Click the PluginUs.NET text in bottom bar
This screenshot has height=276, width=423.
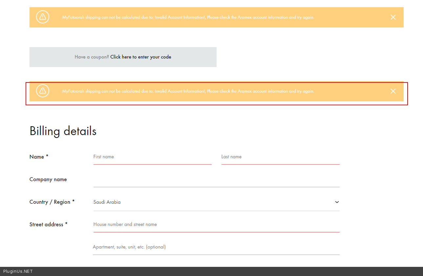(x=18, y=271)
